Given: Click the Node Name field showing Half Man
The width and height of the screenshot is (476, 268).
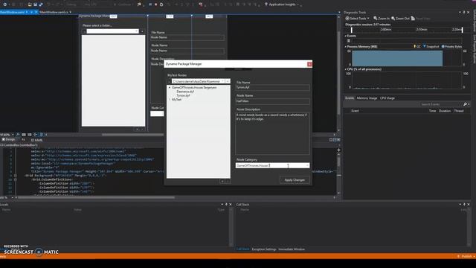Looking at the screenshot, I should click(x=273, y=101).
